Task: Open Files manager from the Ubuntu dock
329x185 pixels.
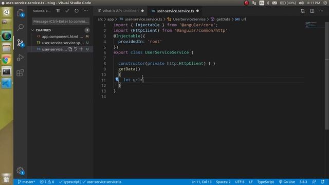Action: [6, 48]
